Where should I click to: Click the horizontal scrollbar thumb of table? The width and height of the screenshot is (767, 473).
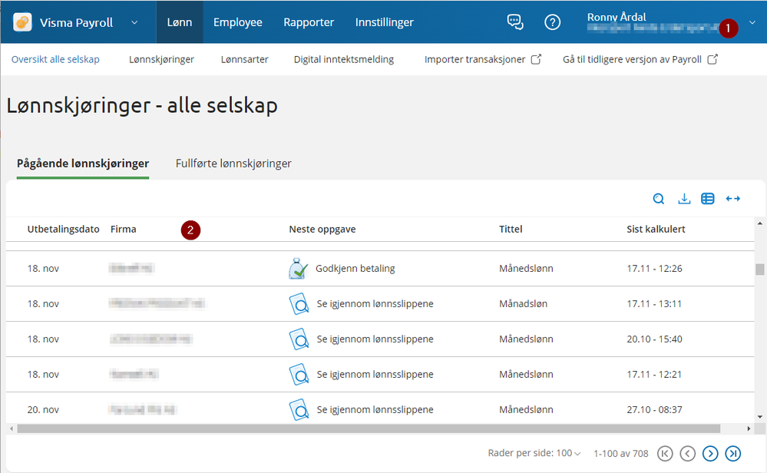pos(369,429)
